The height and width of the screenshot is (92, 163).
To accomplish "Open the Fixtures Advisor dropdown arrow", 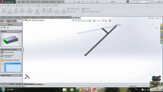I will click(x=16, y=15).
